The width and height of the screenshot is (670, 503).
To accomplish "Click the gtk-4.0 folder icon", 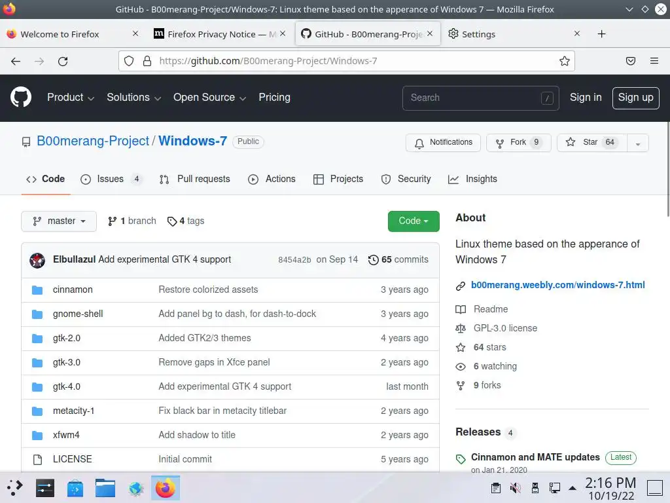I will (x=37, y=387).
